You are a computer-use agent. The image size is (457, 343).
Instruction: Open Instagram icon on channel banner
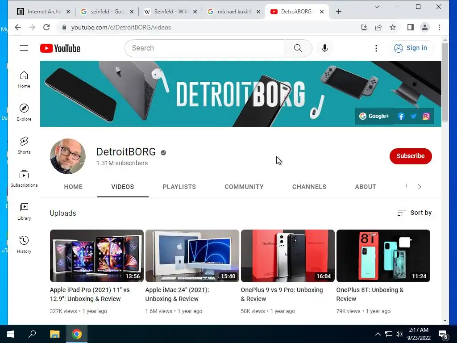(426, 117)
